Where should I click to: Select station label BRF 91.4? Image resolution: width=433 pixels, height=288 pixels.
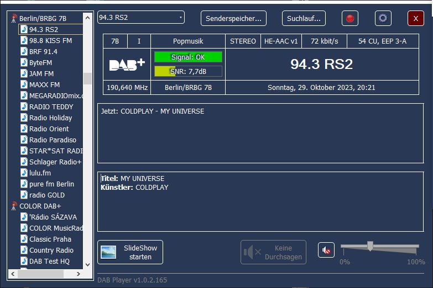[43, 51]
